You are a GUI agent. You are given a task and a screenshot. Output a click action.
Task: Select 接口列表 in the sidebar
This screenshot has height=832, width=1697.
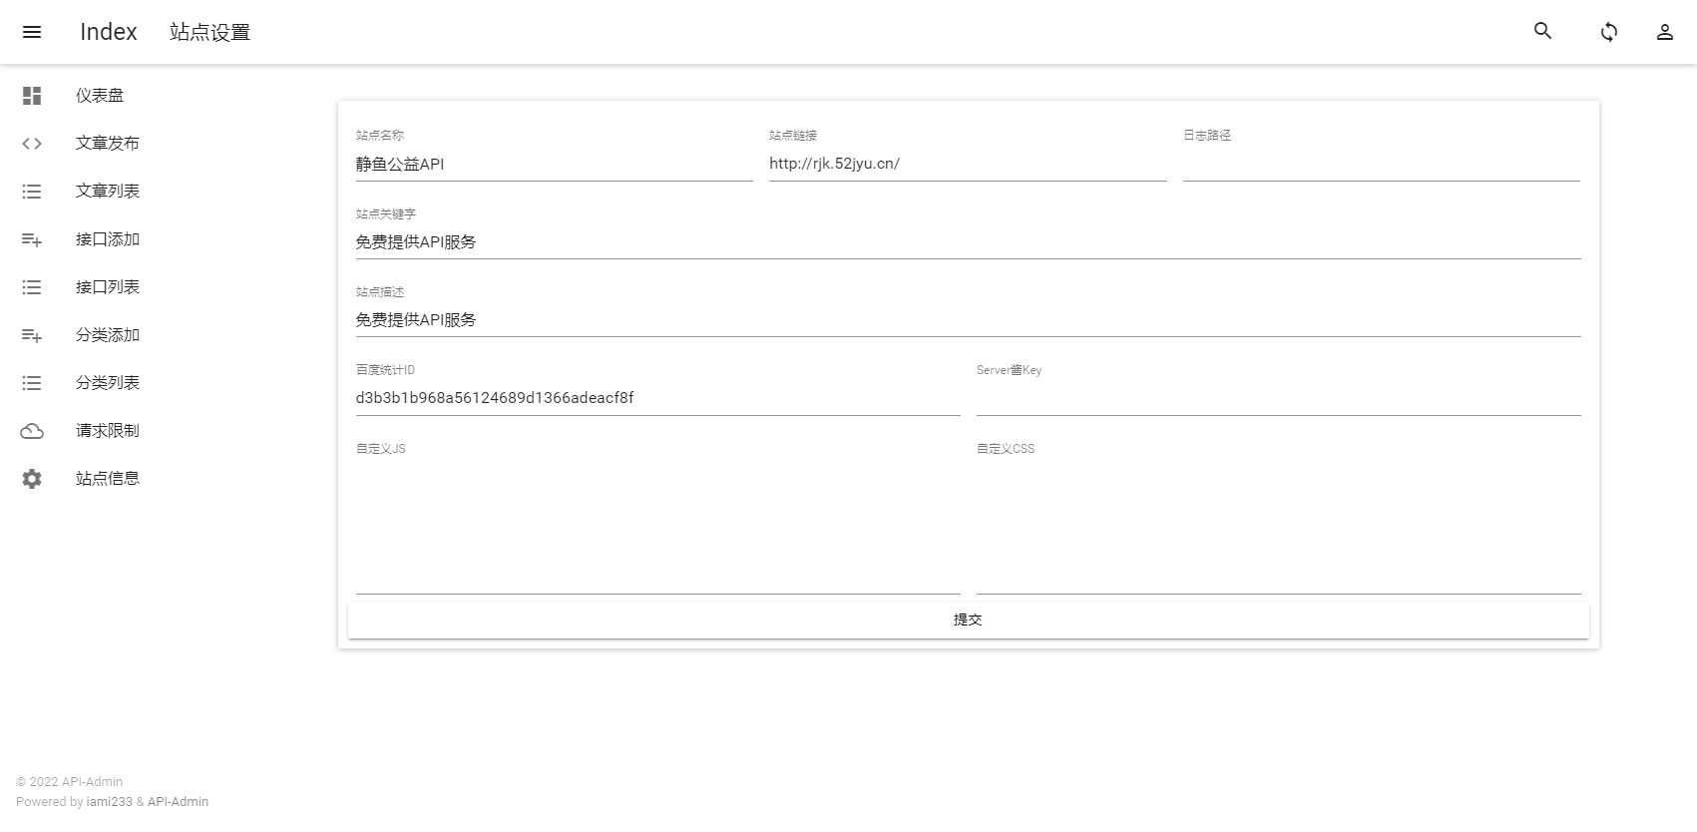[x=108, y=287]
